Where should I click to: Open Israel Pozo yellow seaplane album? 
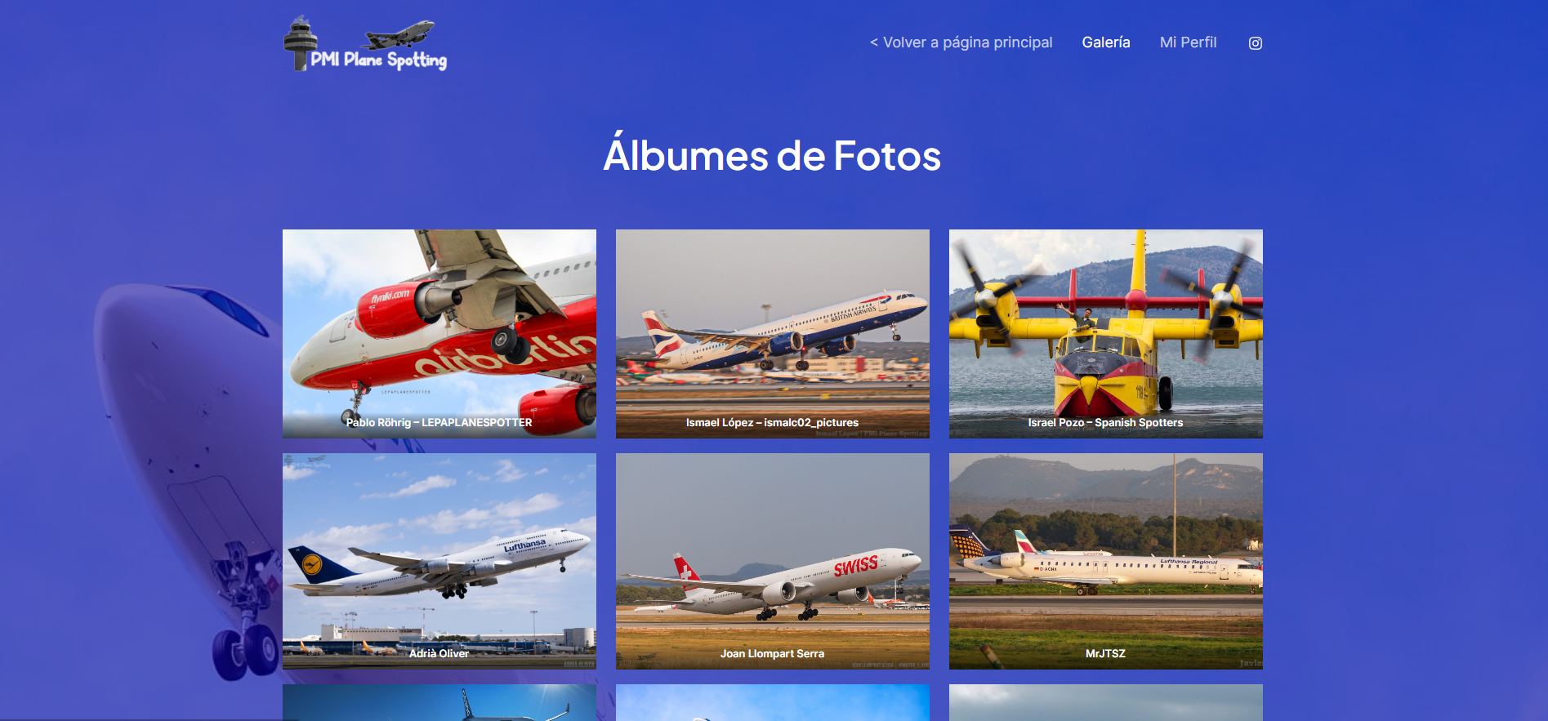(x=1106, y=333)
